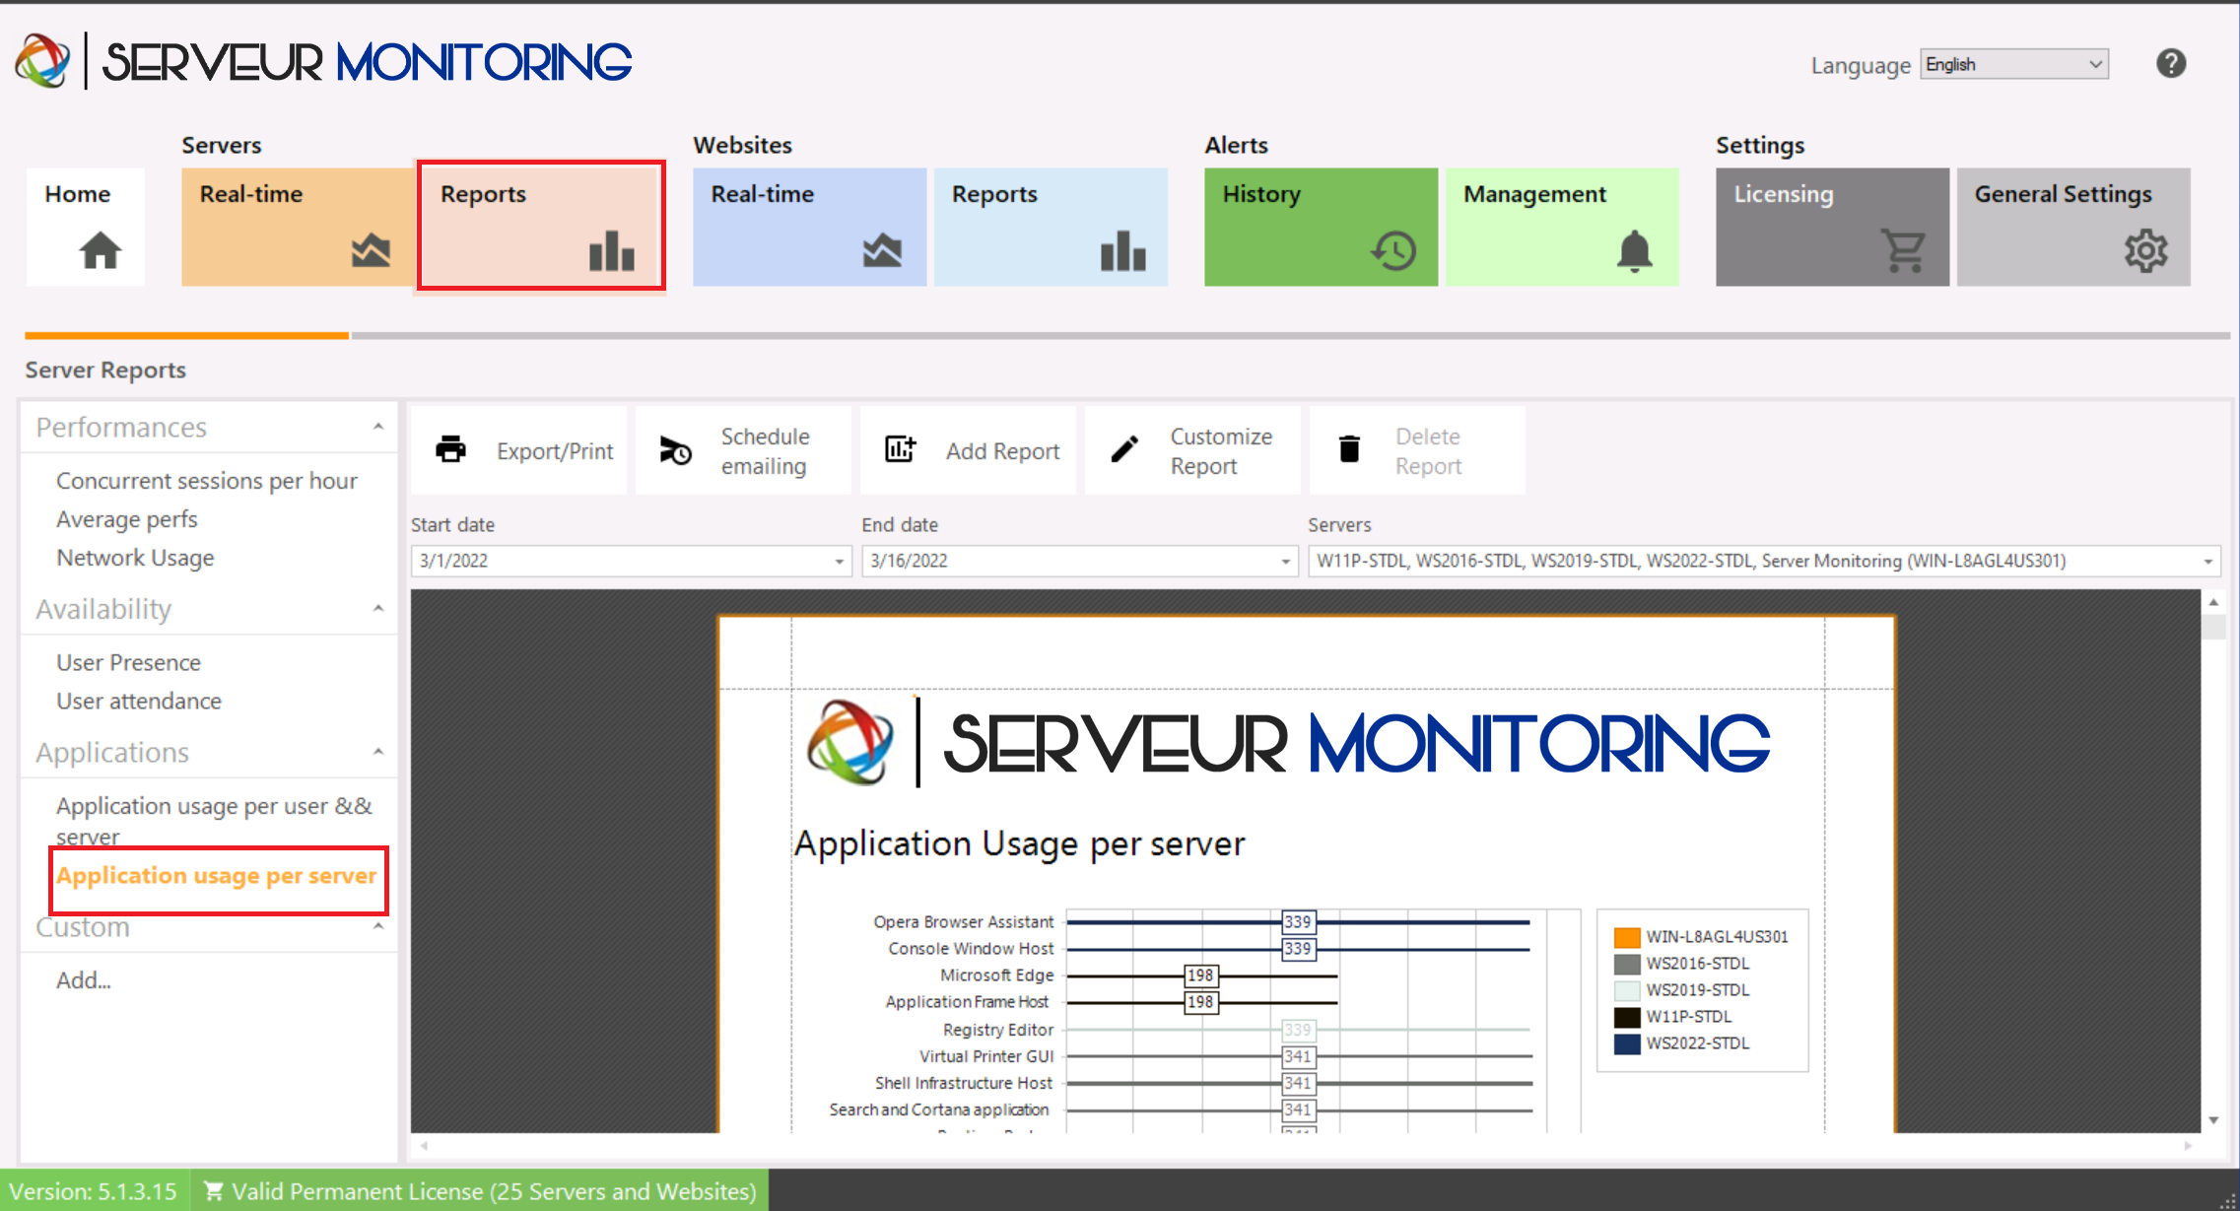Click Add... under Custom
The image size is (2240, 1211).
tap(84, 980)
